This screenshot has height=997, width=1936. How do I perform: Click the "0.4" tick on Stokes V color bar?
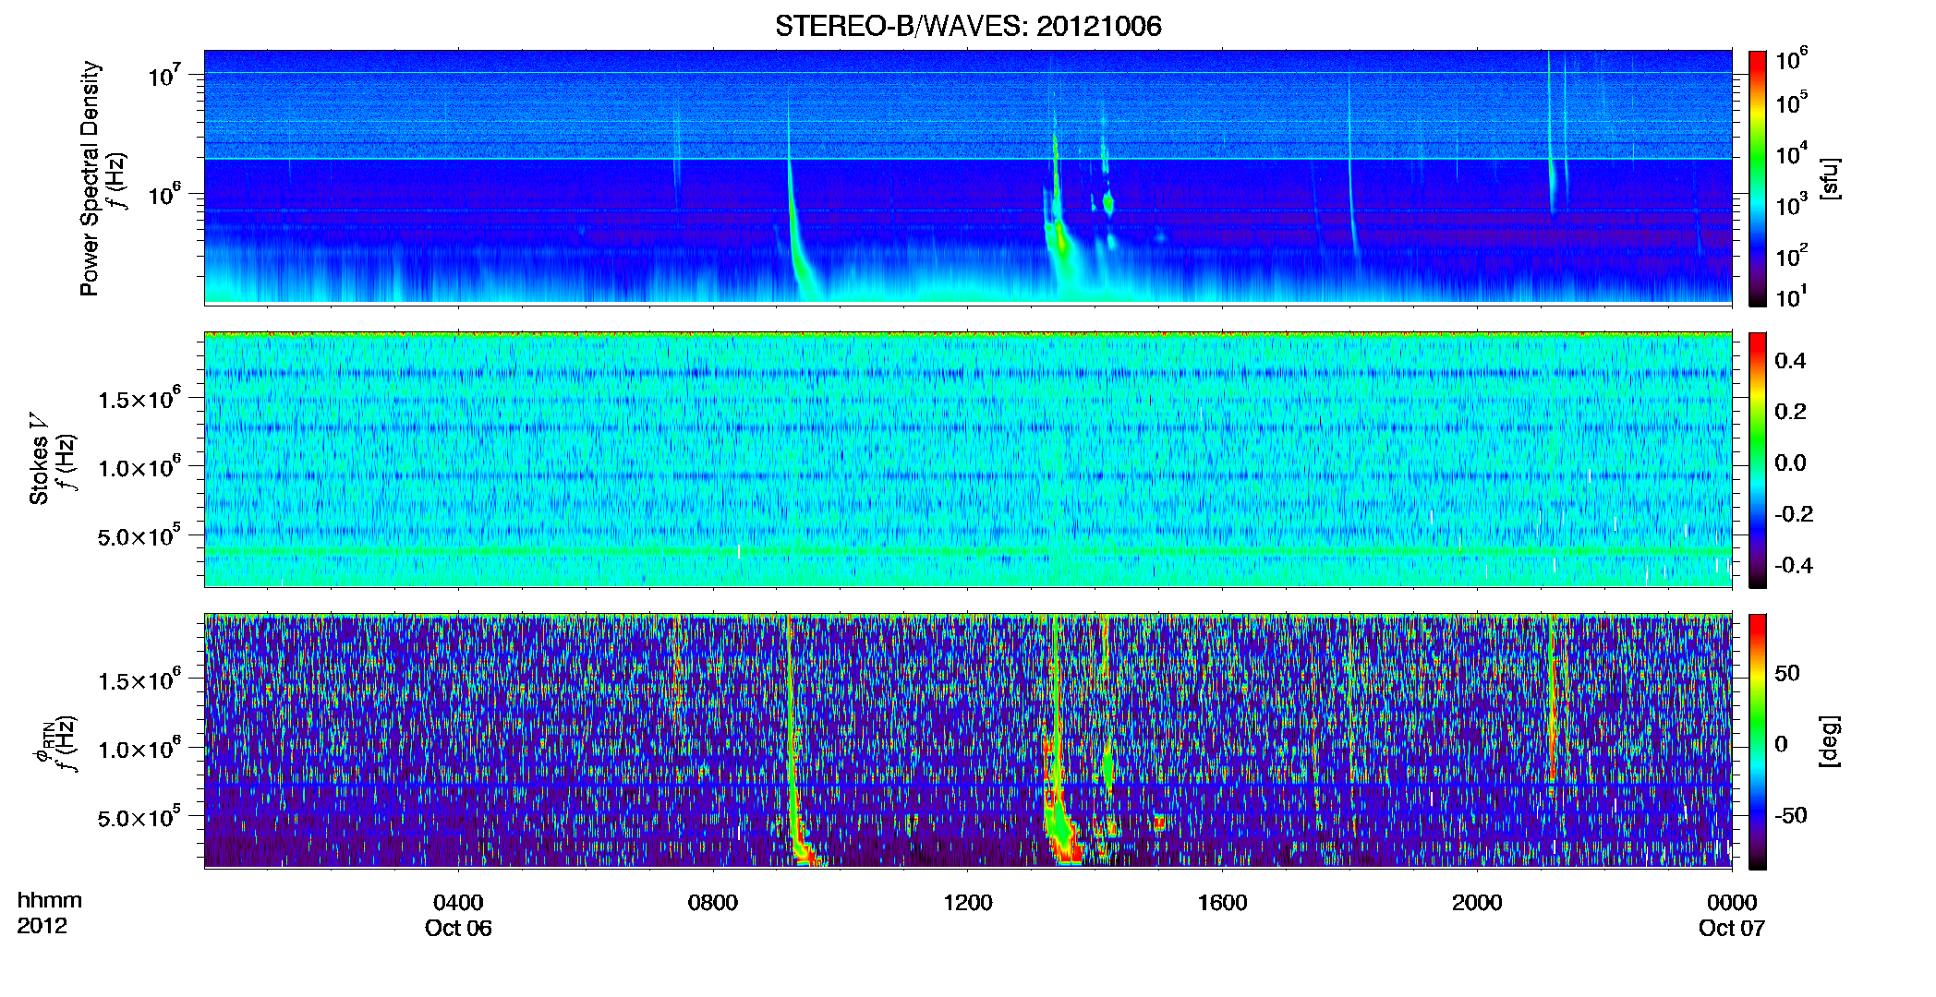point(1790,361)
